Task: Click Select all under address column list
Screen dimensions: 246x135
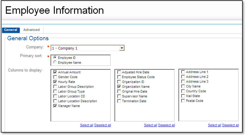Action: tap(215, 125)
